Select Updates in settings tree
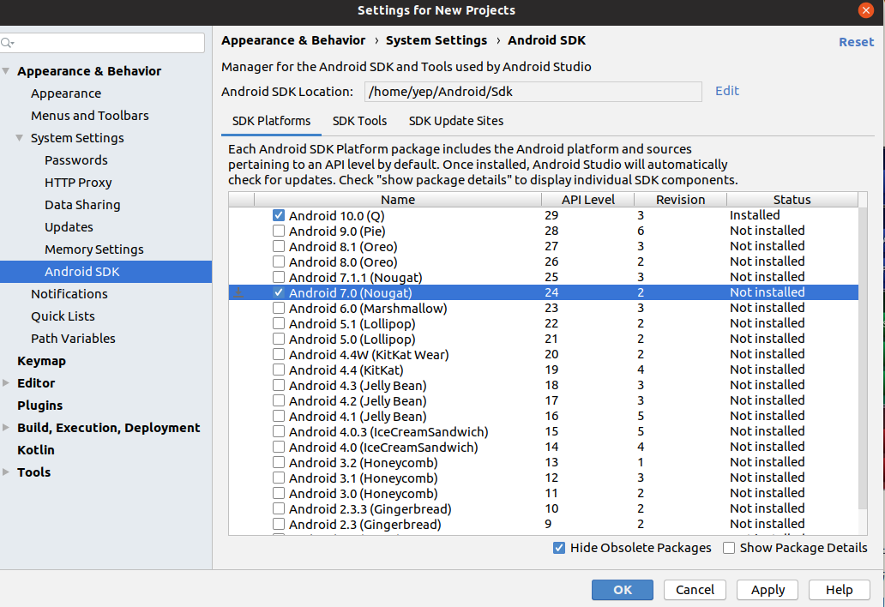Screen dimensions: 885x607 [x=69, y=227]
